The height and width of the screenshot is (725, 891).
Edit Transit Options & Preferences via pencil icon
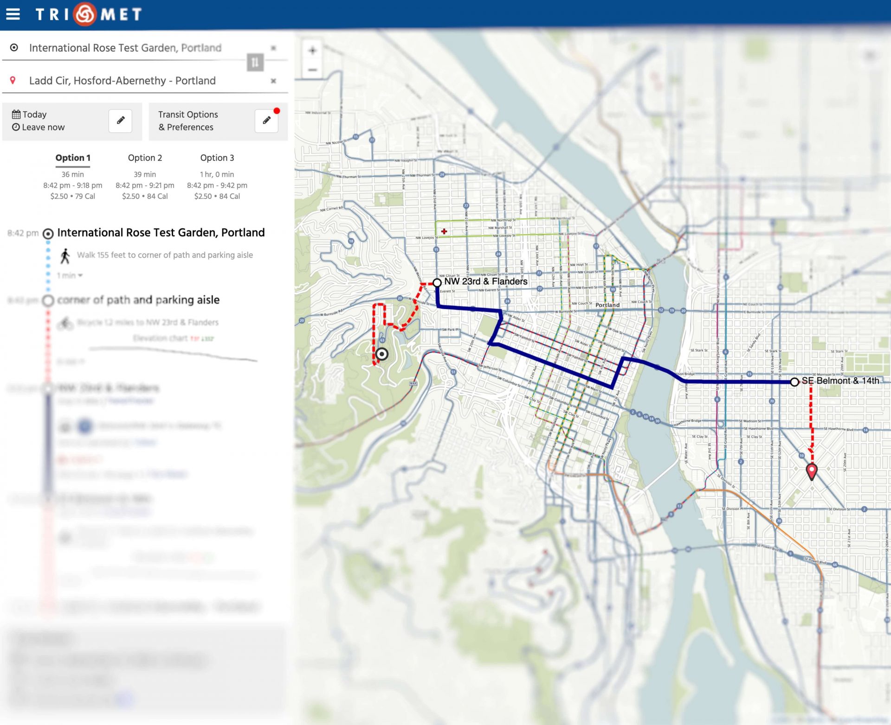266,121
